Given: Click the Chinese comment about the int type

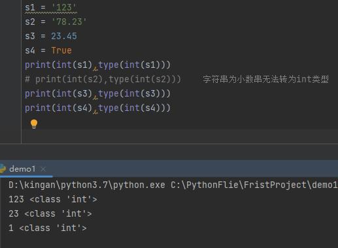Looking at the screenshot, I should (x=265, y=79).
